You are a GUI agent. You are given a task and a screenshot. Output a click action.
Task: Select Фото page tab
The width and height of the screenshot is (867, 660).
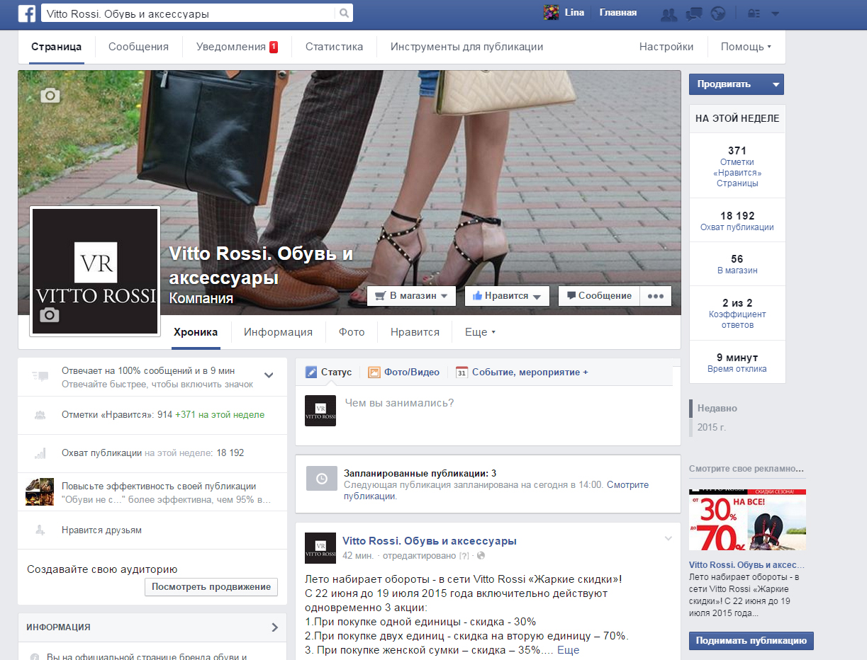click(352, 332)
